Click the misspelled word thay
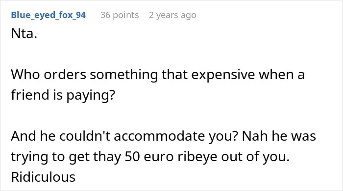Viewport: 343px width, 191px height. pyautogui.click(x=107, y=157)
